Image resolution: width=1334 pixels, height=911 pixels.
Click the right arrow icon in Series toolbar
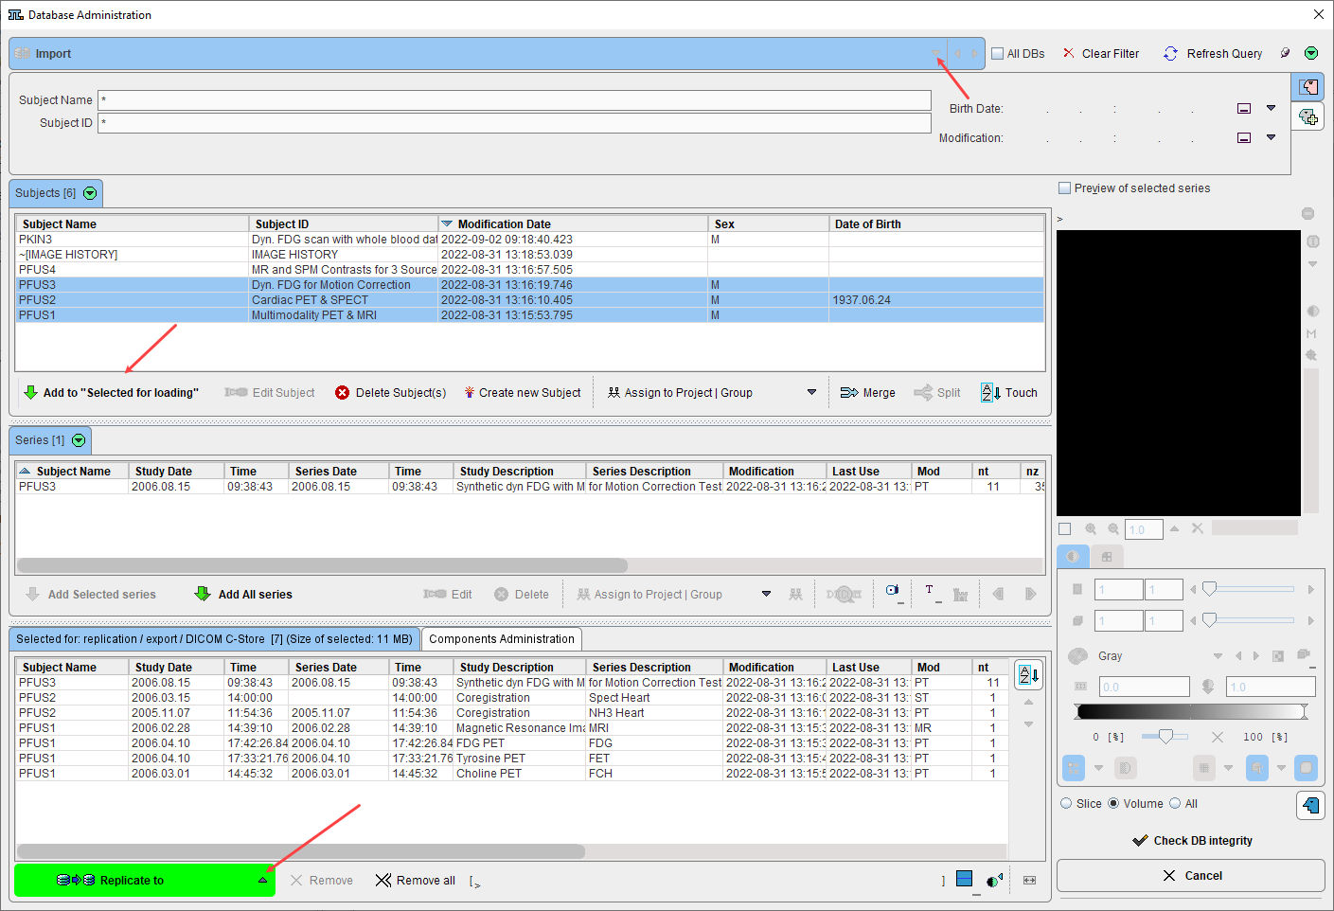1030,595
